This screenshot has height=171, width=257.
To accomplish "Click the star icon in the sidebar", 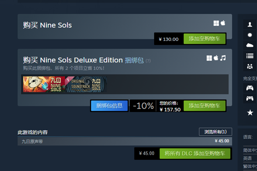I will pos(250,112).
